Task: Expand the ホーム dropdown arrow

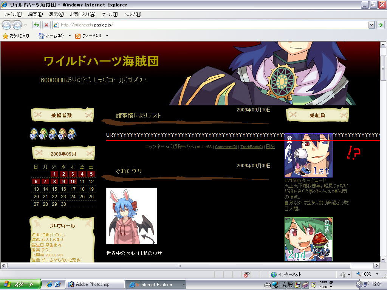Action: [x=70, y=36]
